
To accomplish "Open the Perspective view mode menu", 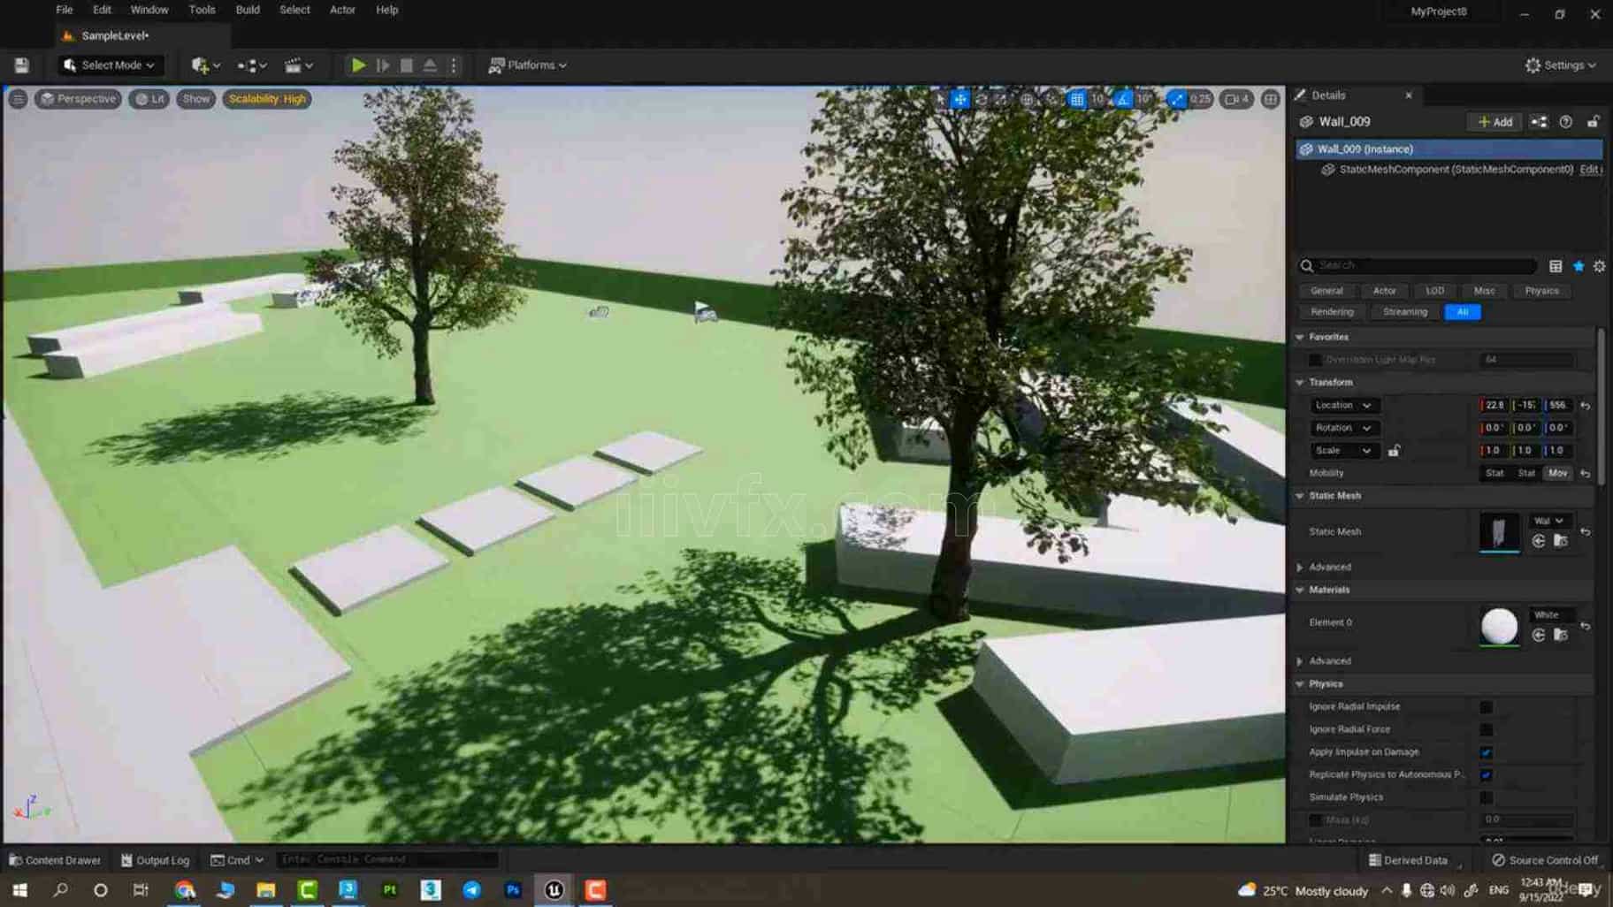I will point(78,99).
